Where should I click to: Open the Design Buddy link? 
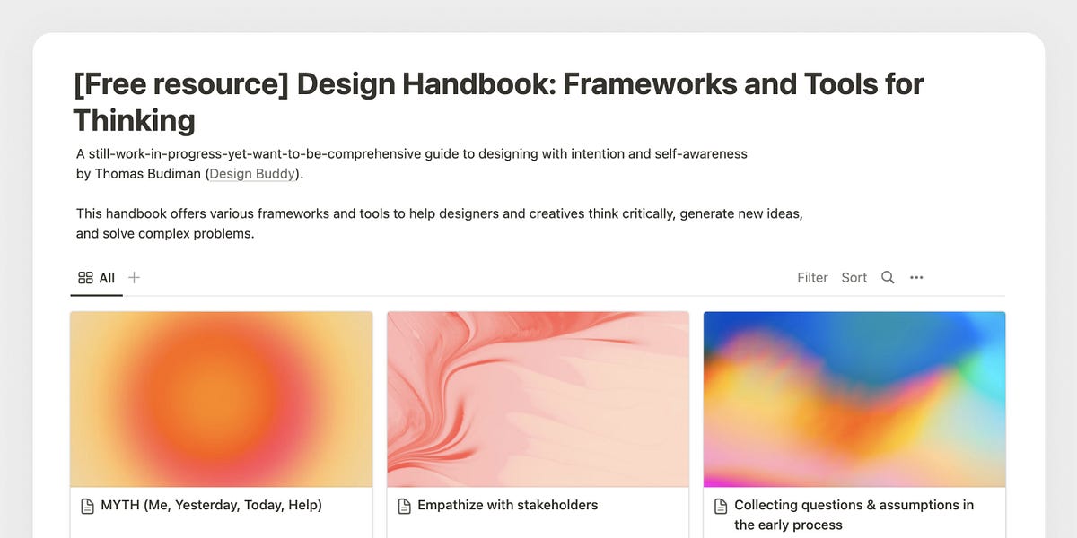coord(251,173)
